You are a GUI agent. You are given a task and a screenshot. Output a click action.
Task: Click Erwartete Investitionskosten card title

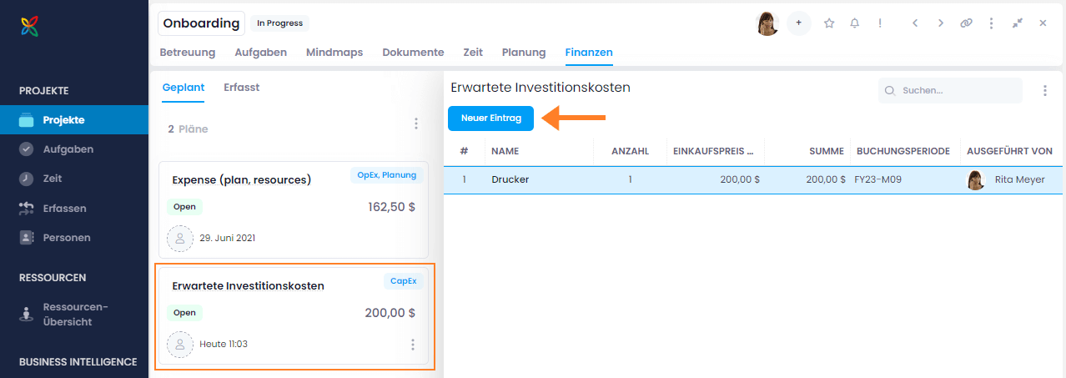pos(248,285)
